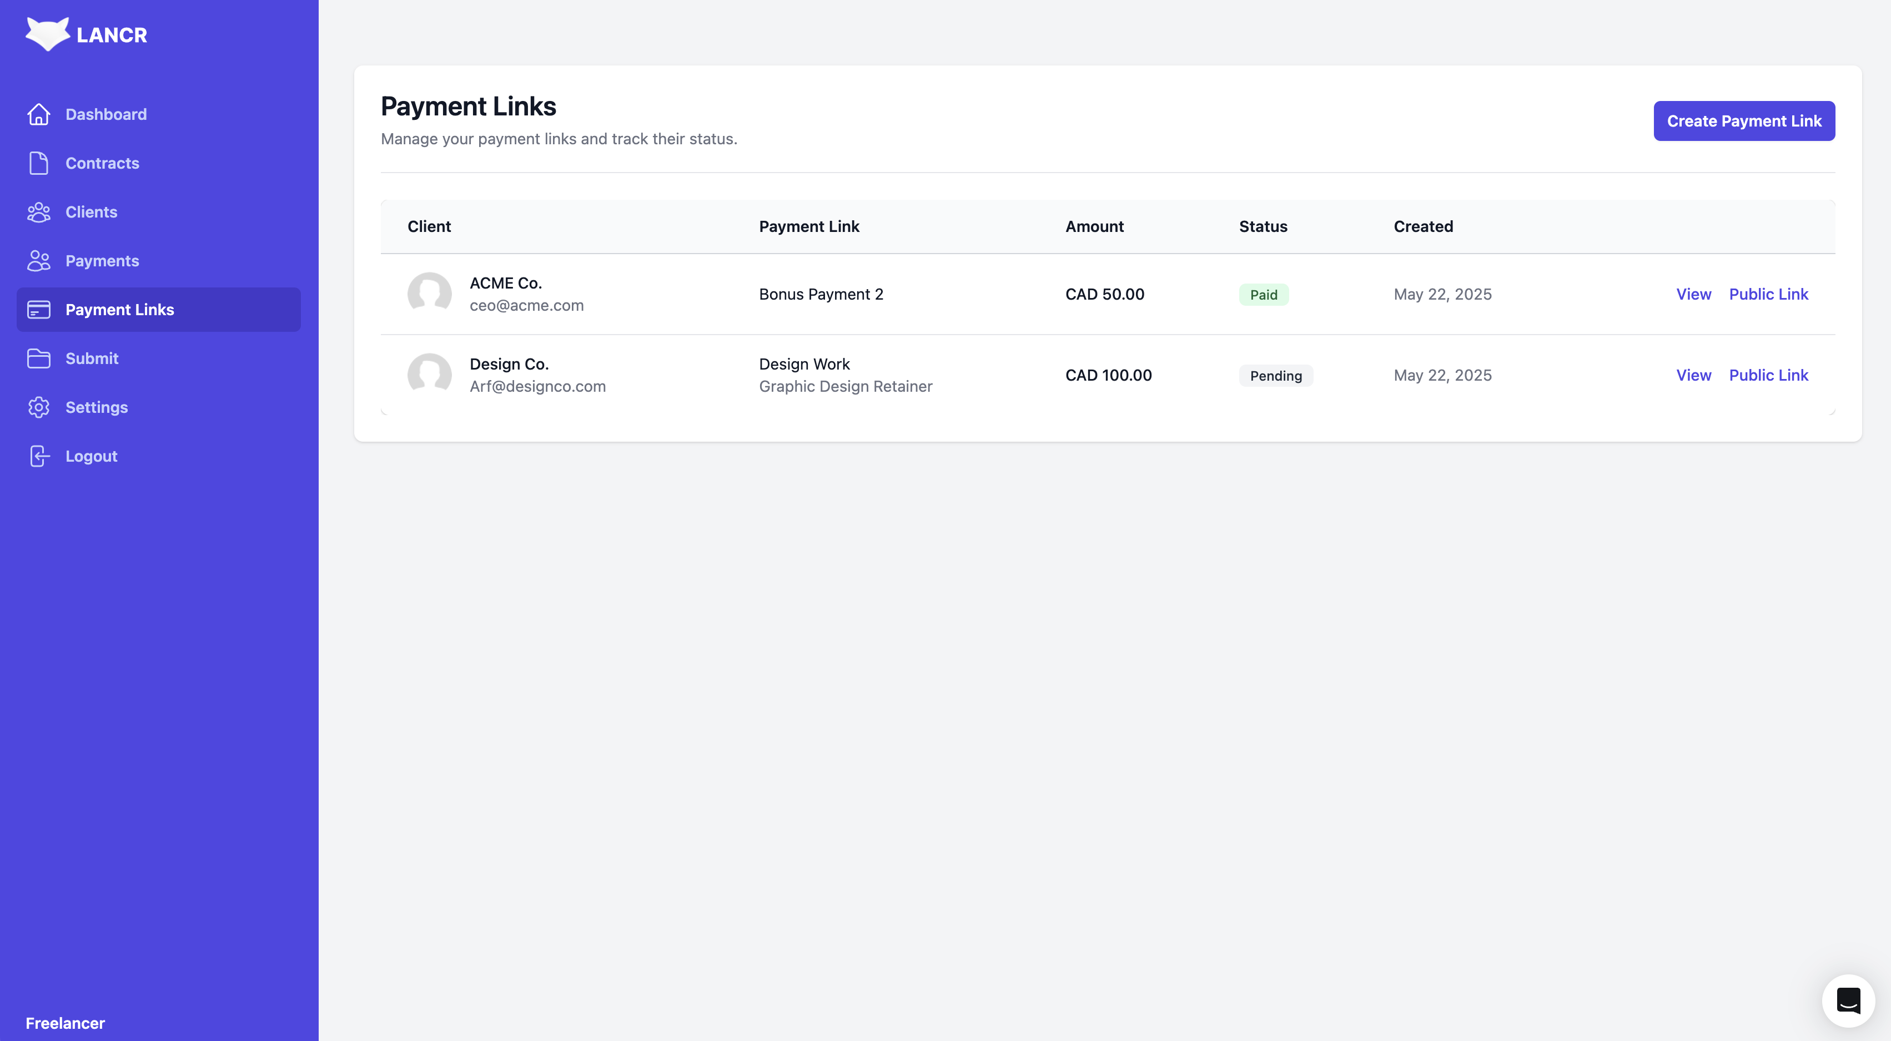This screenshot has height=1041, width=1891.
Task: Select the Dashboard home icon
Action: pos(39,114)
